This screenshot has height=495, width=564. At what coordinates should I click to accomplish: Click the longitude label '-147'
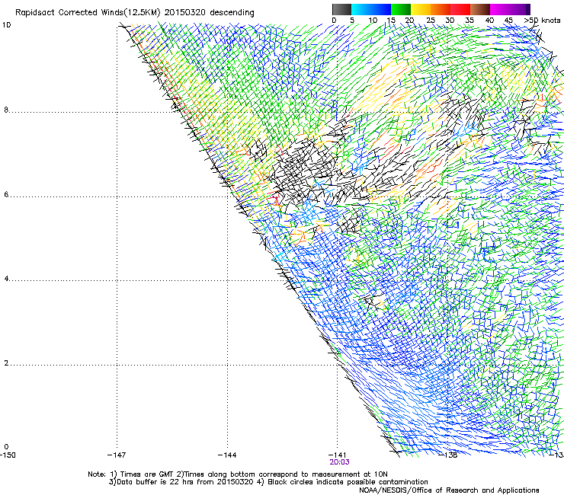[x=117, y=455]
